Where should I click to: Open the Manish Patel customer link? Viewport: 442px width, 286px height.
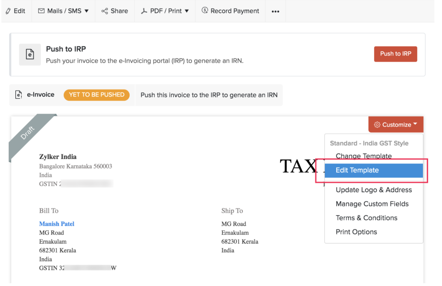57,224
